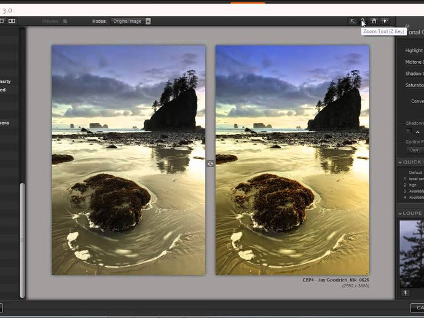Select quick save slot 4 Available
The image size is (424, 318).
click(414, 198)
